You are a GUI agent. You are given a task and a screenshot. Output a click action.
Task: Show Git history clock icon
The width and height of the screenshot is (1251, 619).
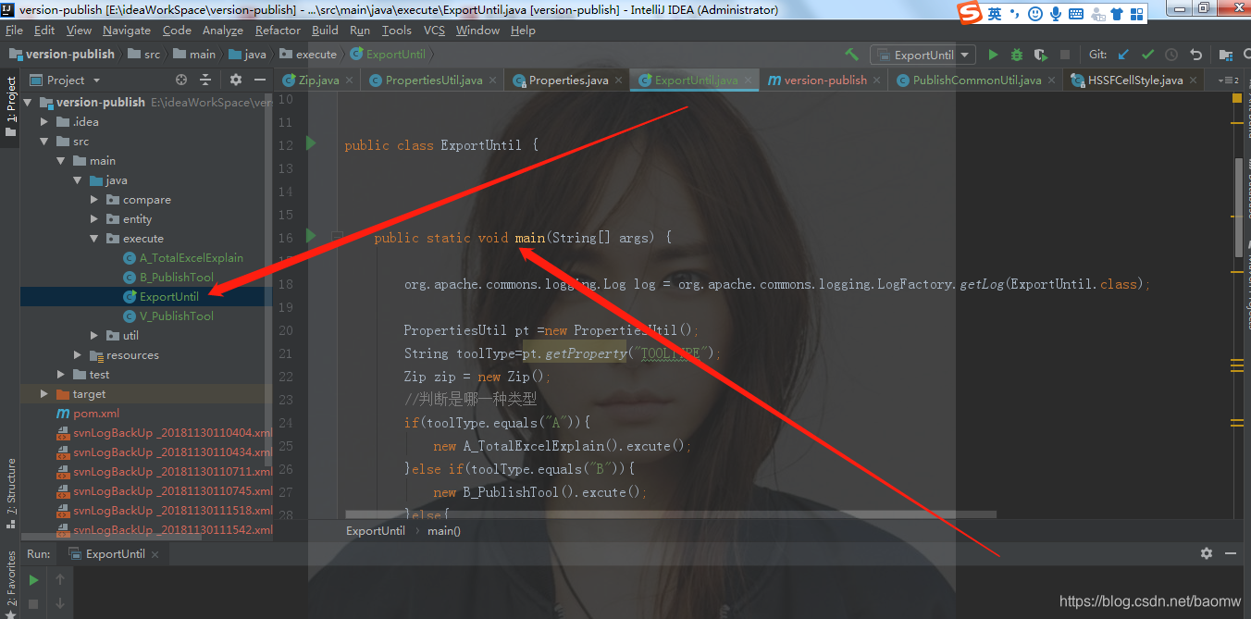[x=1171, y=55]
